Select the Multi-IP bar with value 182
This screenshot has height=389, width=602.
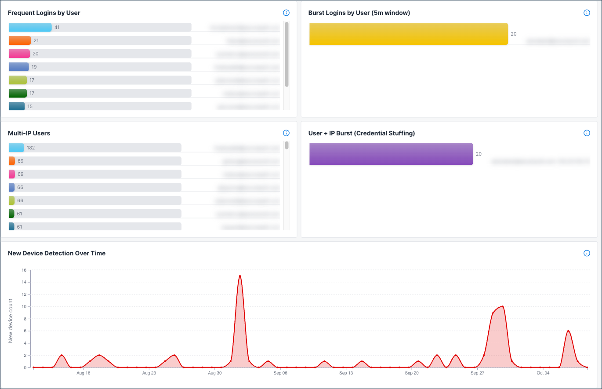[x=16, y=148]
